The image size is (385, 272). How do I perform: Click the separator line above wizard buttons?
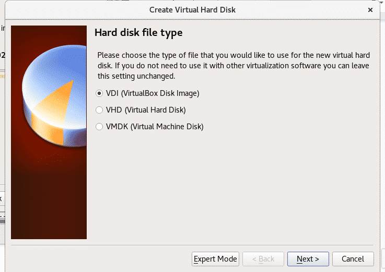192,245
